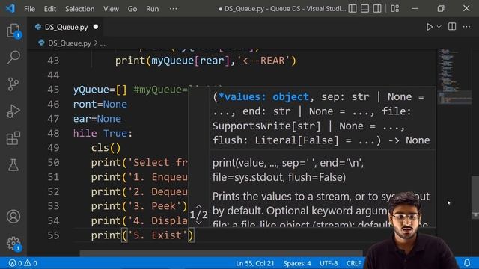Toggle primary side bar layout
Screen dimensions: 479x269
(x=353, y=8)
